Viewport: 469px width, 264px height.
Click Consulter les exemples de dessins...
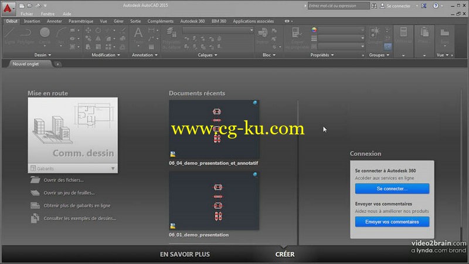pyautogui.click(x=80, y=218)
